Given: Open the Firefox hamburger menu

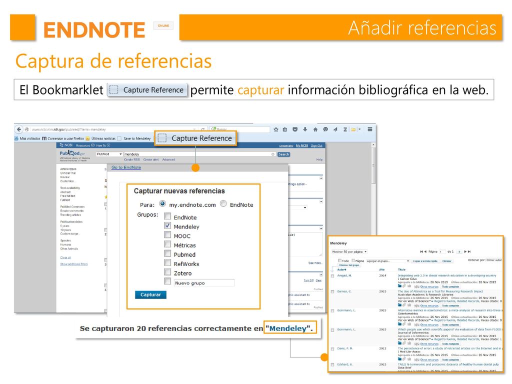Looking at the screenshot, I should [370, 129].
